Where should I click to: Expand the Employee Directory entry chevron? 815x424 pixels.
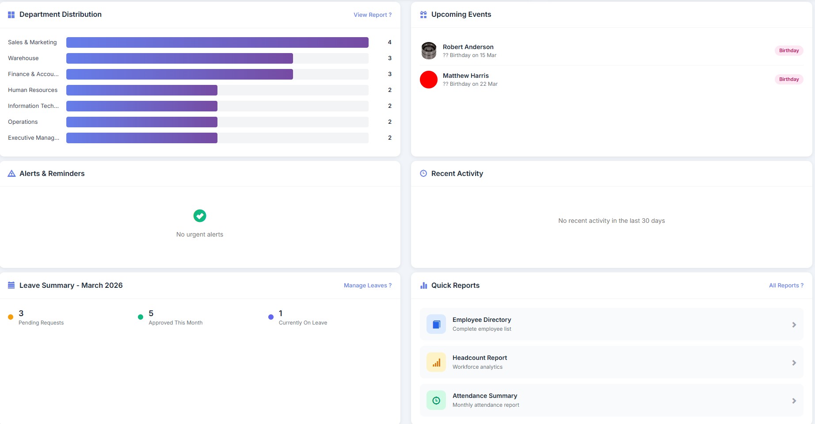pos(794,324)
